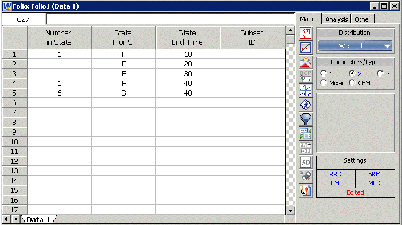
Task: Click the Calculate parameters icon
Action: click(306, 33)
